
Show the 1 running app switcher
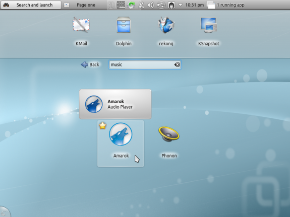(225, 5)
